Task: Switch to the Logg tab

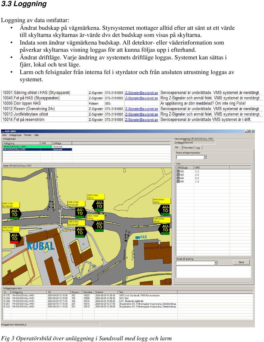Action: pyautogui.click(x=197, y=148)
